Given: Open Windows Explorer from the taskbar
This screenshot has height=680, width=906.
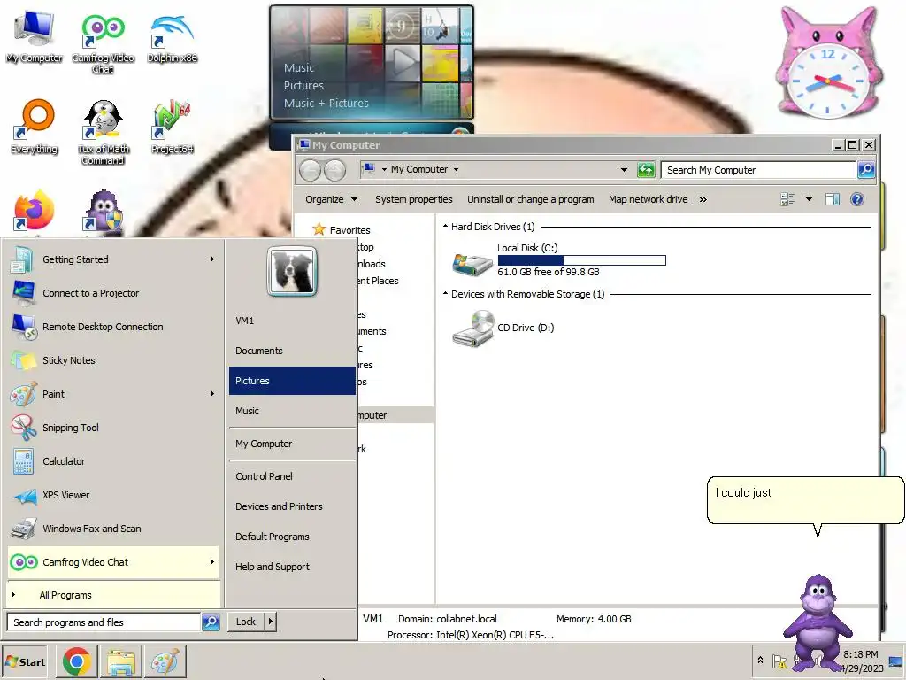Looking at the screenshot, I should 121,662.
